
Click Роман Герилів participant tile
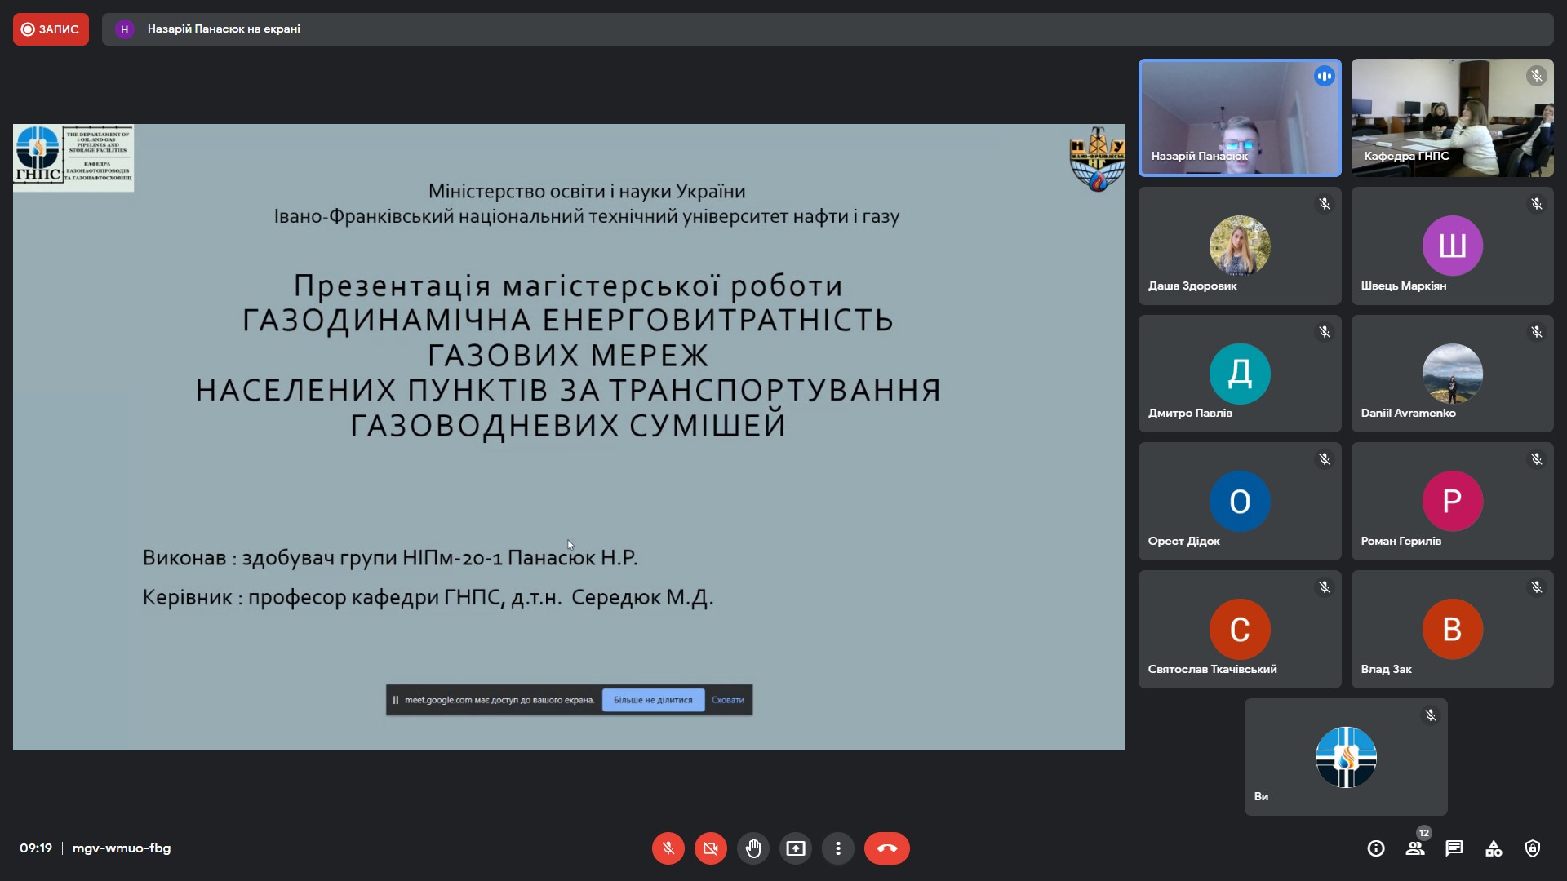(x=1452, y=501)
